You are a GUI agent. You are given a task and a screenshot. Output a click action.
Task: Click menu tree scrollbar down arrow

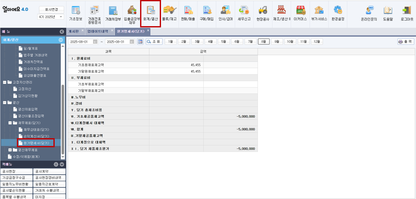[63, 157]
